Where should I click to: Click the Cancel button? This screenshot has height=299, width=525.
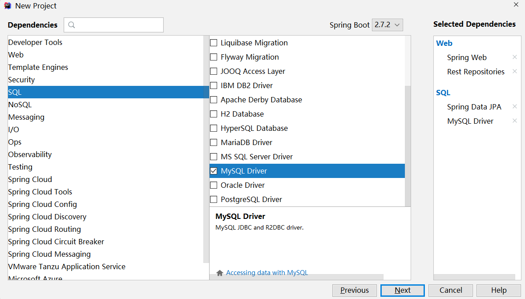[x=451, y=290]
